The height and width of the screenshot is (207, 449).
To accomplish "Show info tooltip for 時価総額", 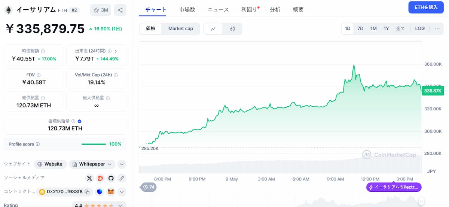I will click(43, 51).
